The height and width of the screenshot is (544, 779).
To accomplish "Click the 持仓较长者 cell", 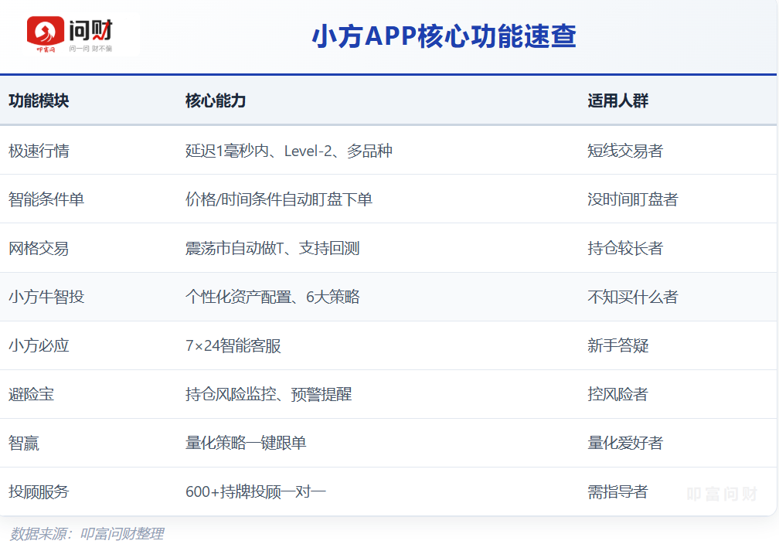I will [625, 248].
